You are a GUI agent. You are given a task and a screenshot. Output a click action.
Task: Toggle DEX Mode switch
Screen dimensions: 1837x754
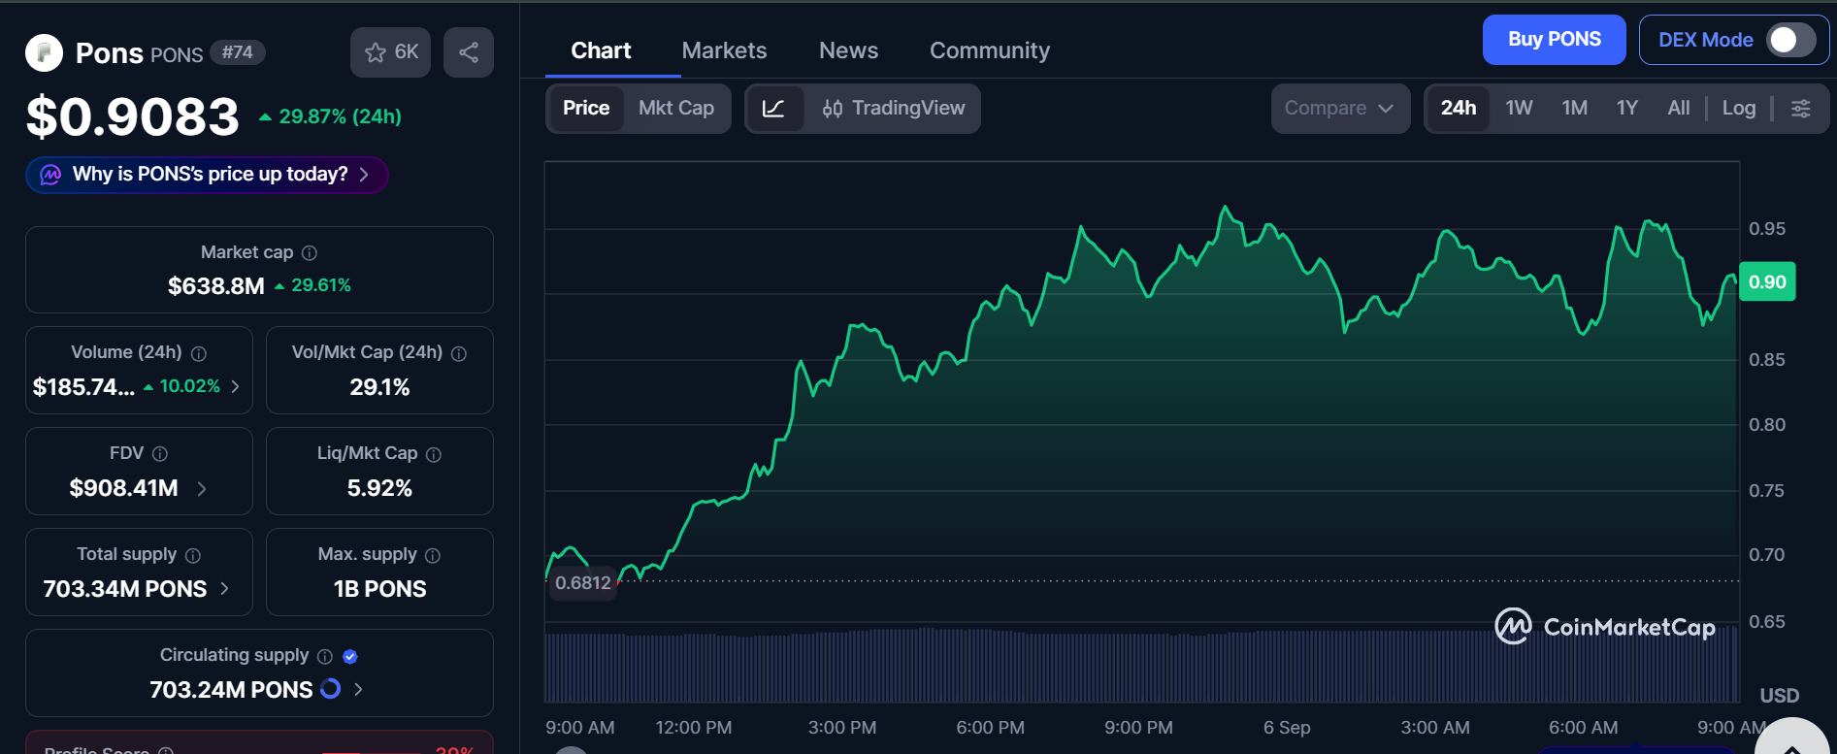1791,40
